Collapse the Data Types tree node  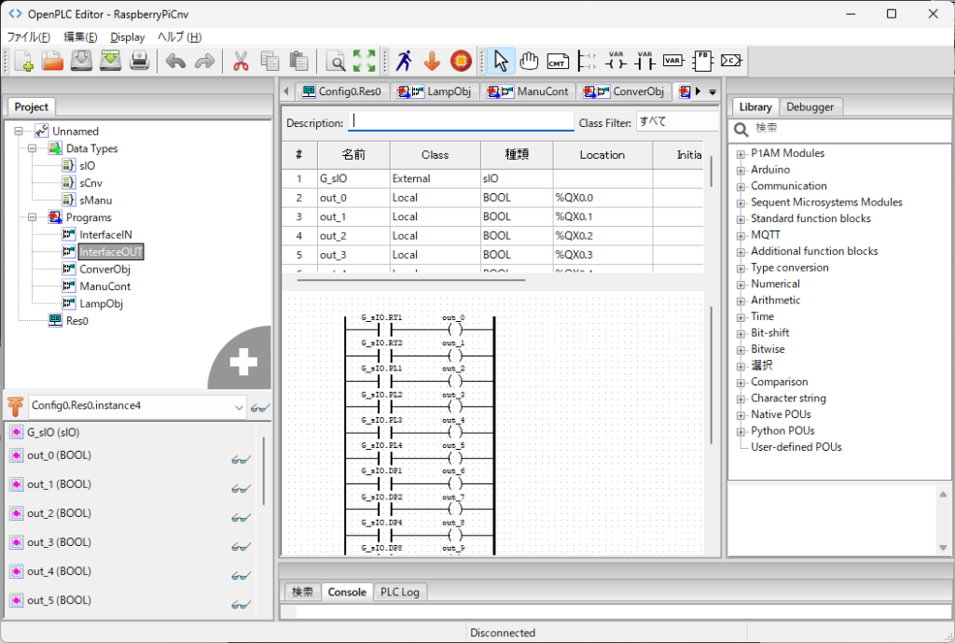pos(33,148)
